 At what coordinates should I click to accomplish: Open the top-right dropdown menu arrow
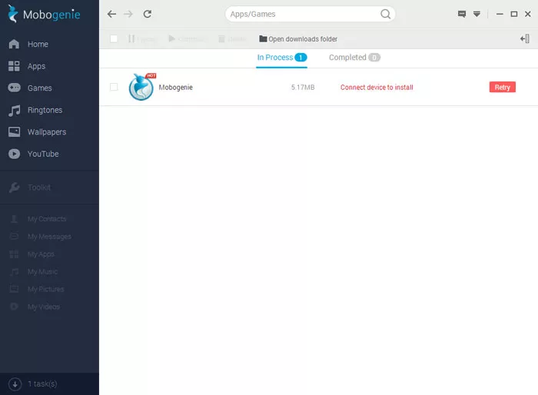pos(477,14)
